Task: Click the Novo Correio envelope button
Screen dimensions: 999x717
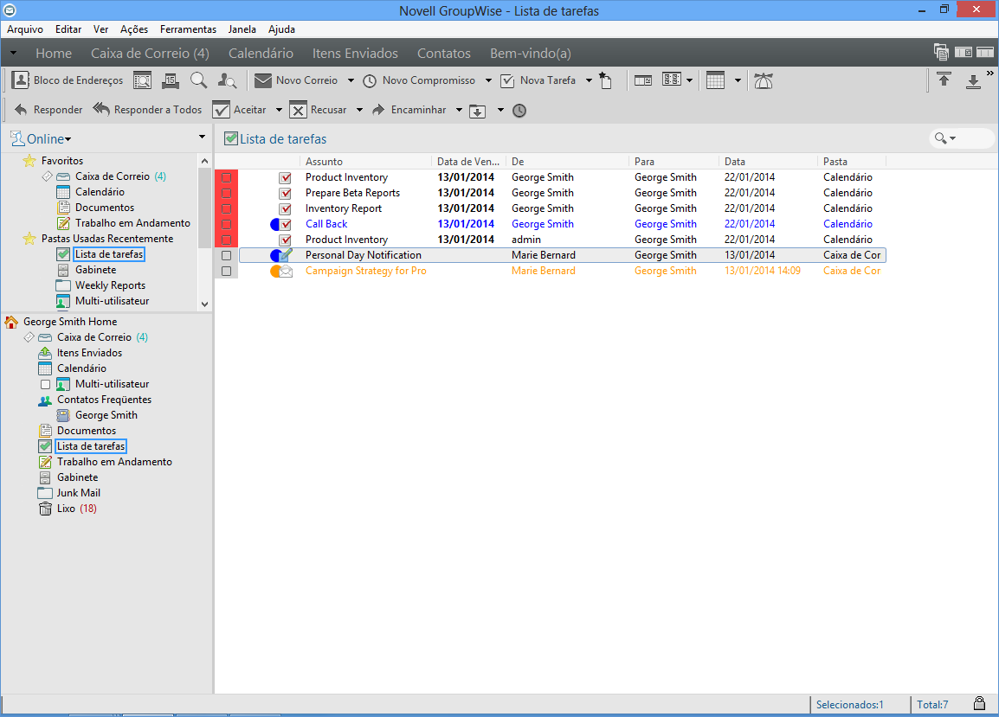Action: tap(296, 80)
